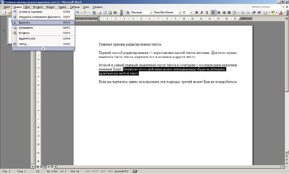
Task: Click the bulleted list icon
Action: click(x=248, y=12)
